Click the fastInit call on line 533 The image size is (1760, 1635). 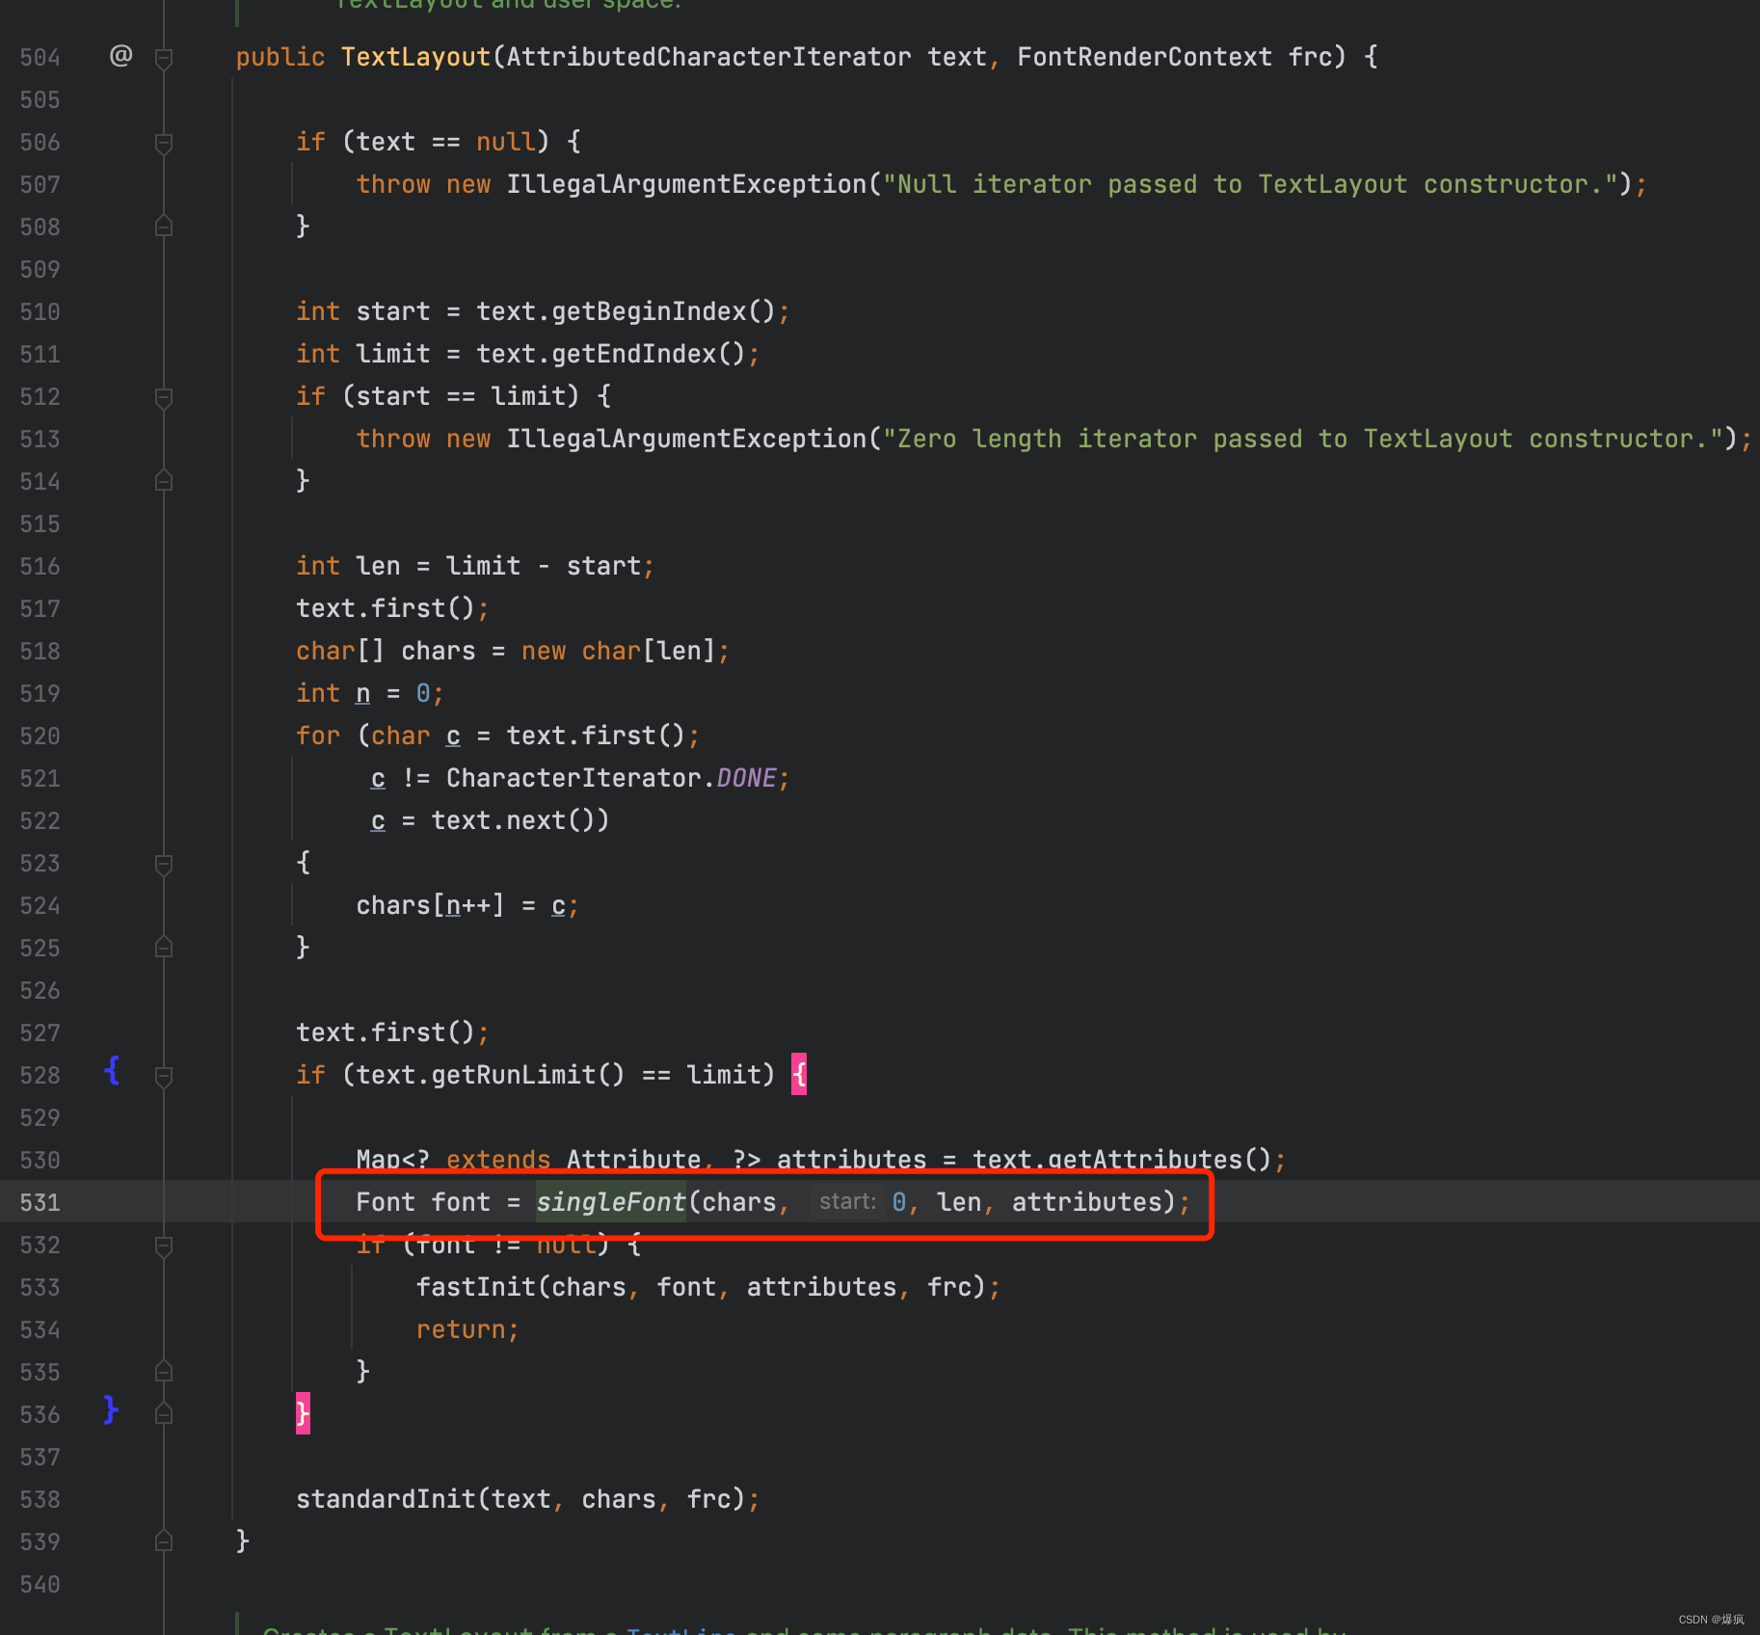click(x=476, y=1287)
